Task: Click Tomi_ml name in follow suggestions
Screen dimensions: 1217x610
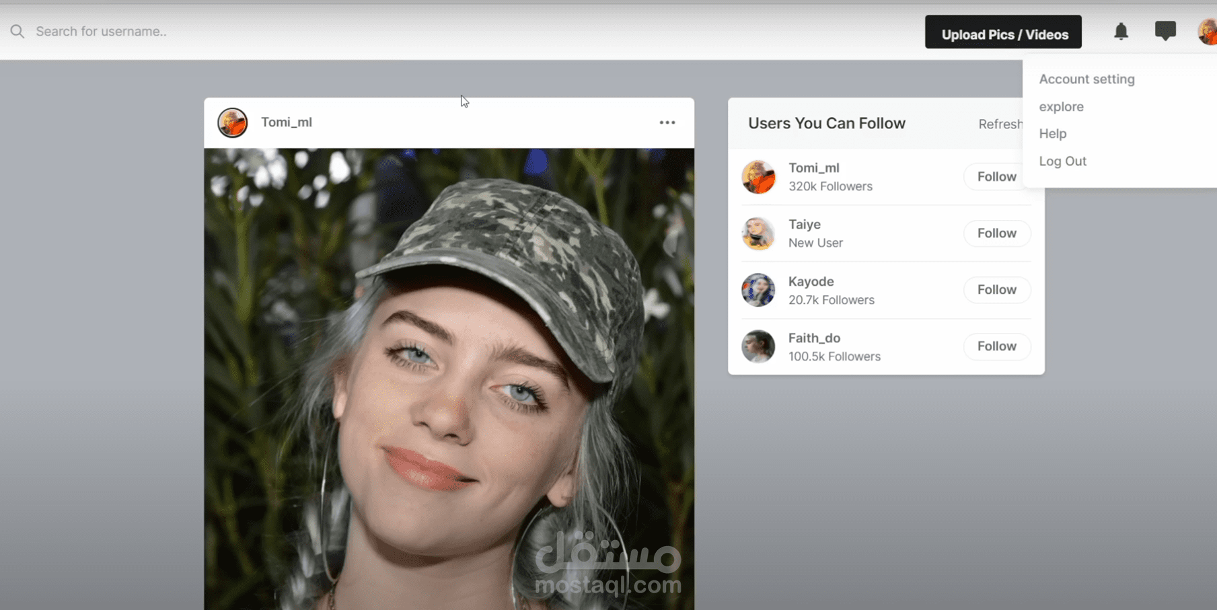Action: (813, 167)
